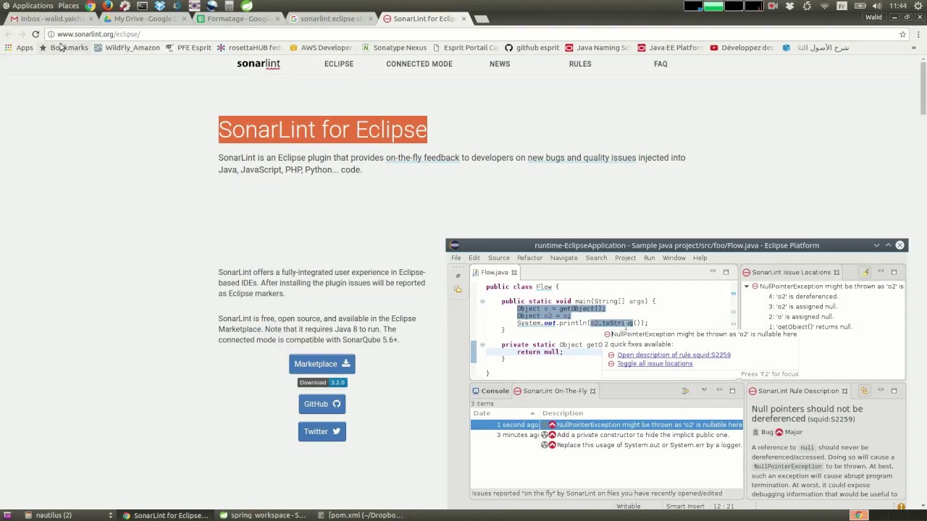The width and height of the screenshot is (927, 521).
Task: Launch Firefox from the top panel
Action: (107, 6)
